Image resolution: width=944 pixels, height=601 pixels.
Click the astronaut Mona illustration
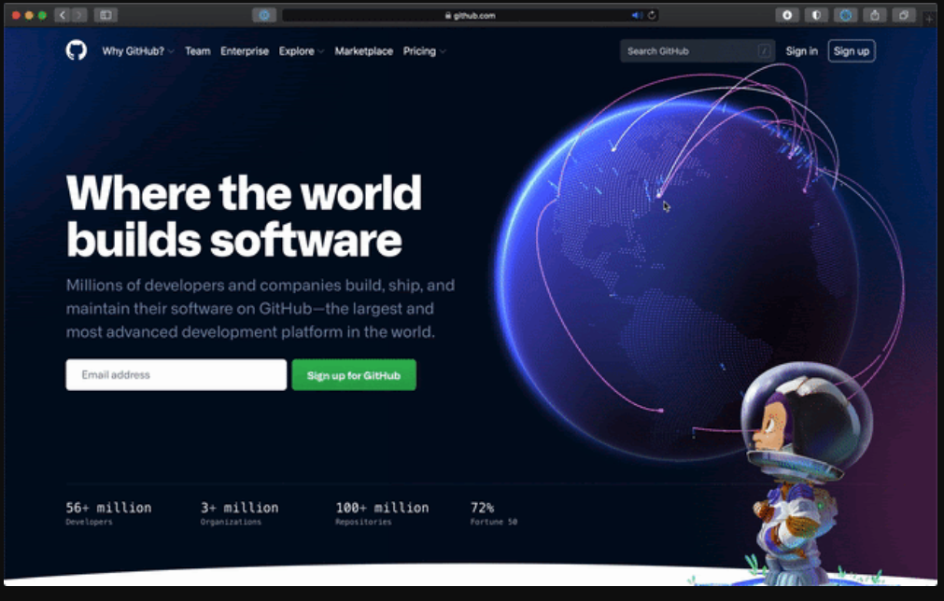pyautogui.click(x=807, y=472)
